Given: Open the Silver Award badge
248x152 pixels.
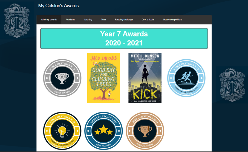Looking at the screenshot, I should click(62, 78).
